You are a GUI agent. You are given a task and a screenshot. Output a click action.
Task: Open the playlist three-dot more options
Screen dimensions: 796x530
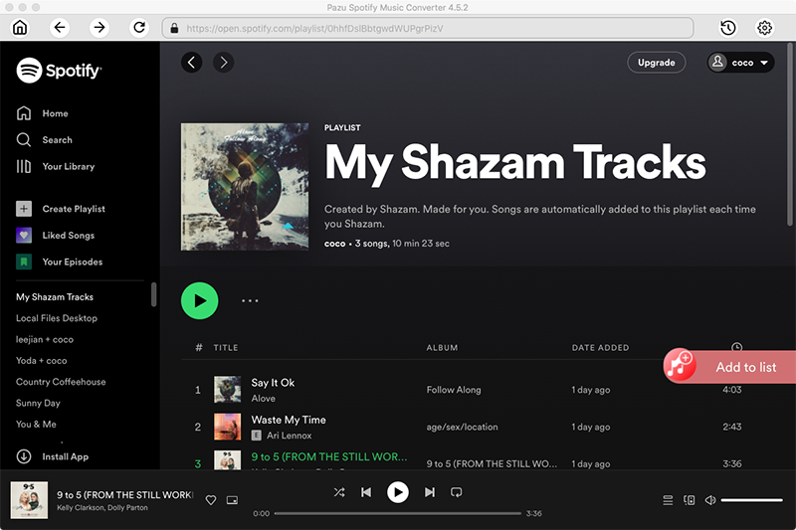tap(250, 300)
